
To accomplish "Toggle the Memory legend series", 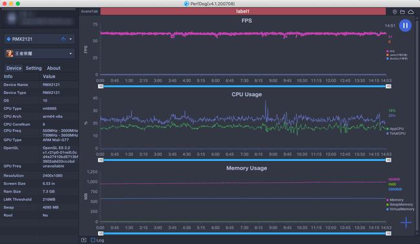I will click(395, 200).
